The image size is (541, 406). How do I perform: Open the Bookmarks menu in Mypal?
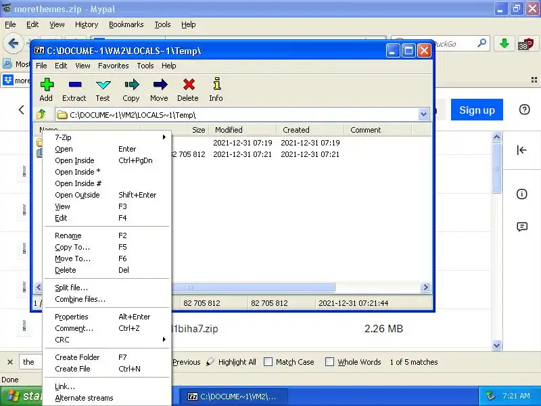pos(126,24)
